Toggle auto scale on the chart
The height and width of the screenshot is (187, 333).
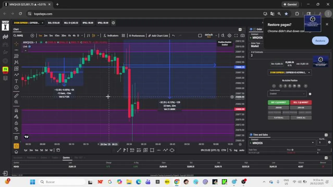tap(242, 150)
